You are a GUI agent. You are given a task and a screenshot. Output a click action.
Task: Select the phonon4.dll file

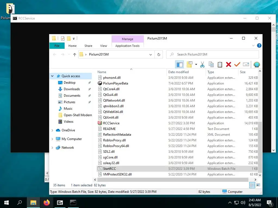tap(112, 78)
